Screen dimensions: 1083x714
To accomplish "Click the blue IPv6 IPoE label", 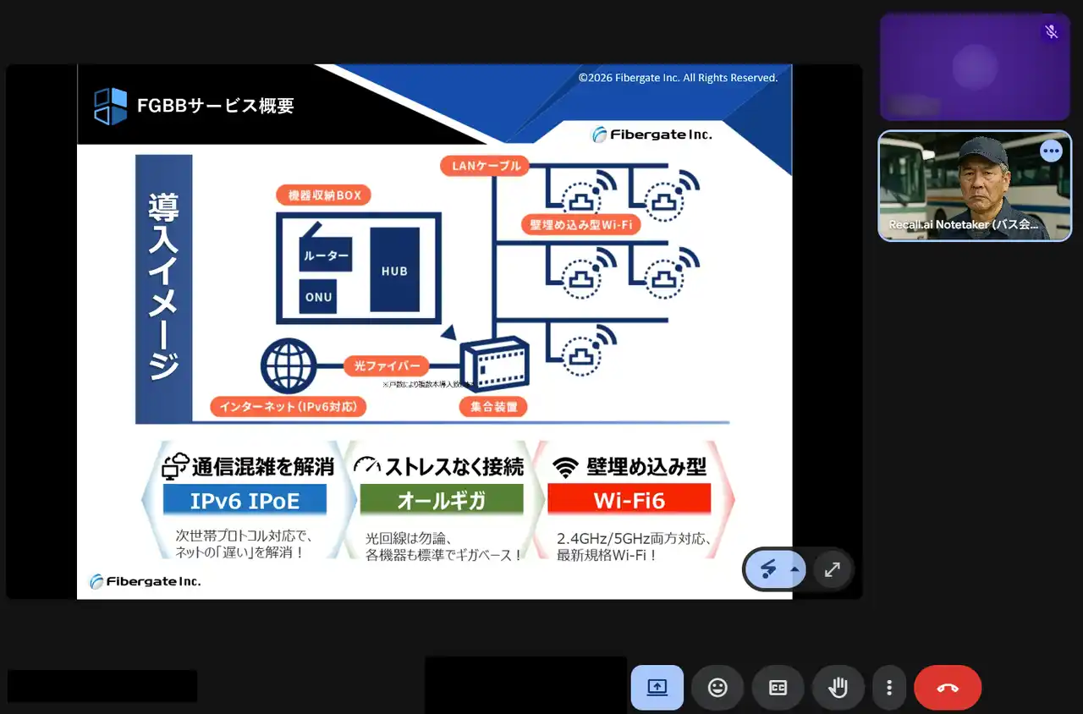I will click(245, 500).
